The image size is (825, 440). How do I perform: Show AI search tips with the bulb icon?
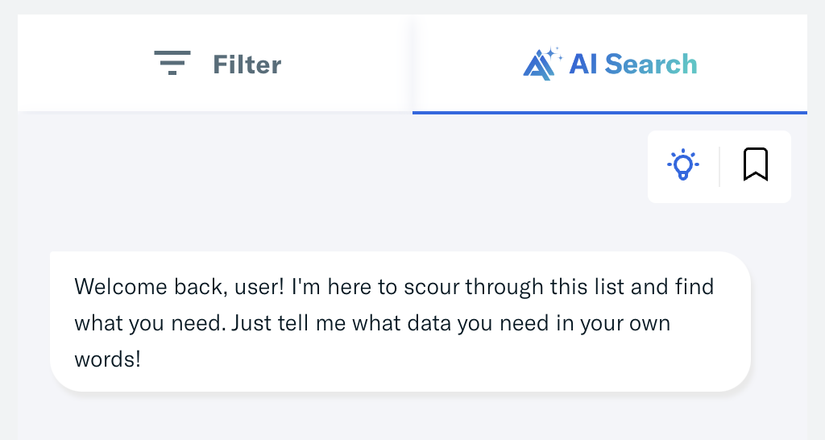click(x=683, y=164)
